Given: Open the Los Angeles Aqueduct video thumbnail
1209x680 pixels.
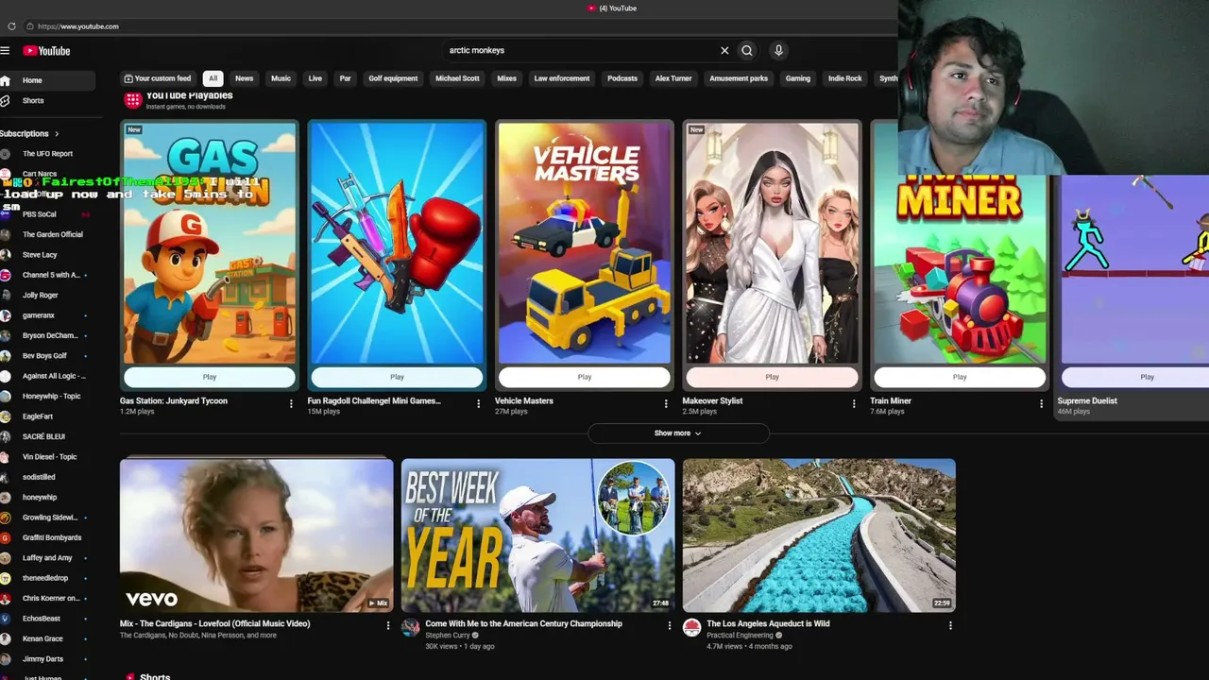Looking at the screenshot, I should (819, 535).
